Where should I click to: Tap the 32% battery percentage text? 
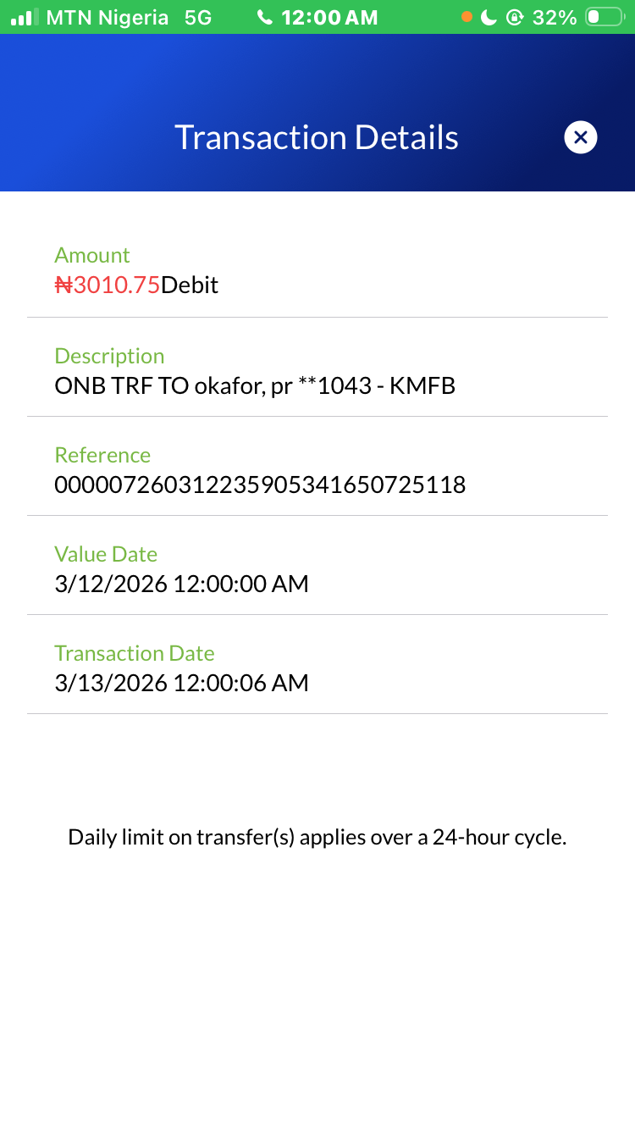(555, 17)
